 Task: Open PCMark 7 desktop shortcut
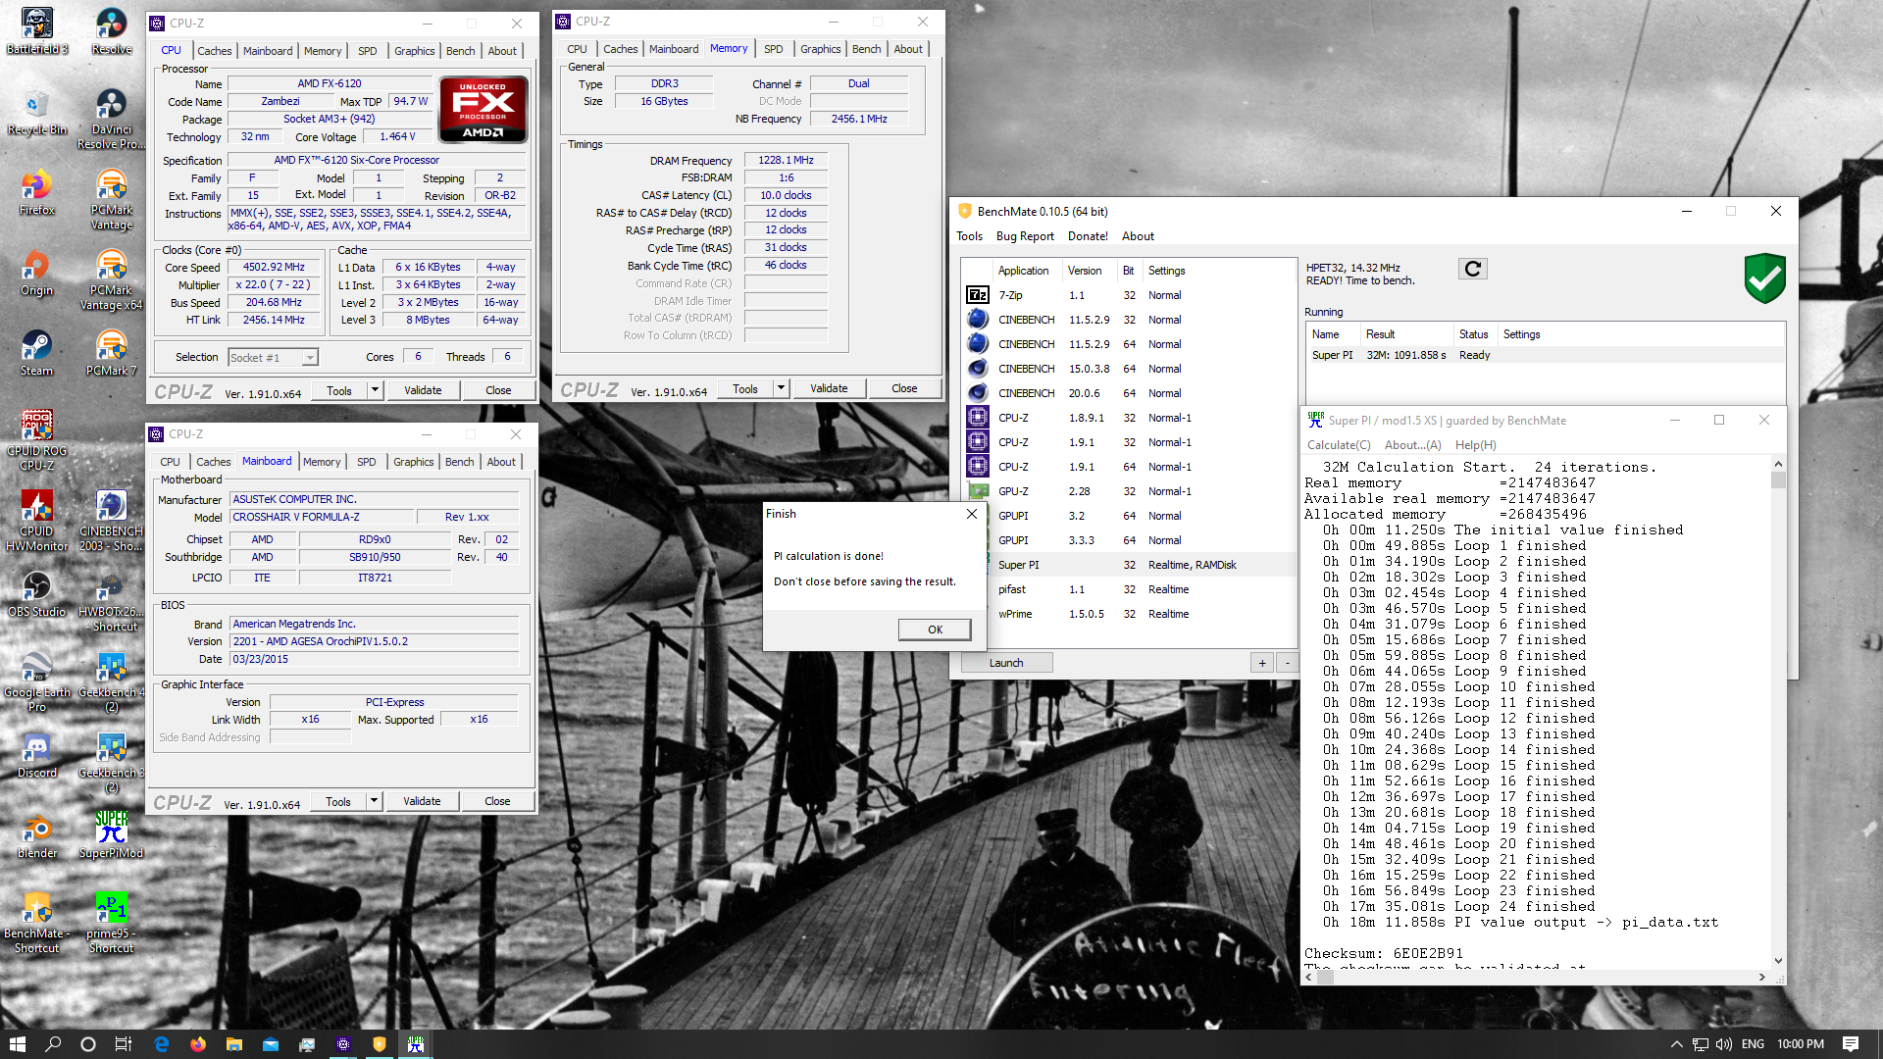tap(111, 352)
